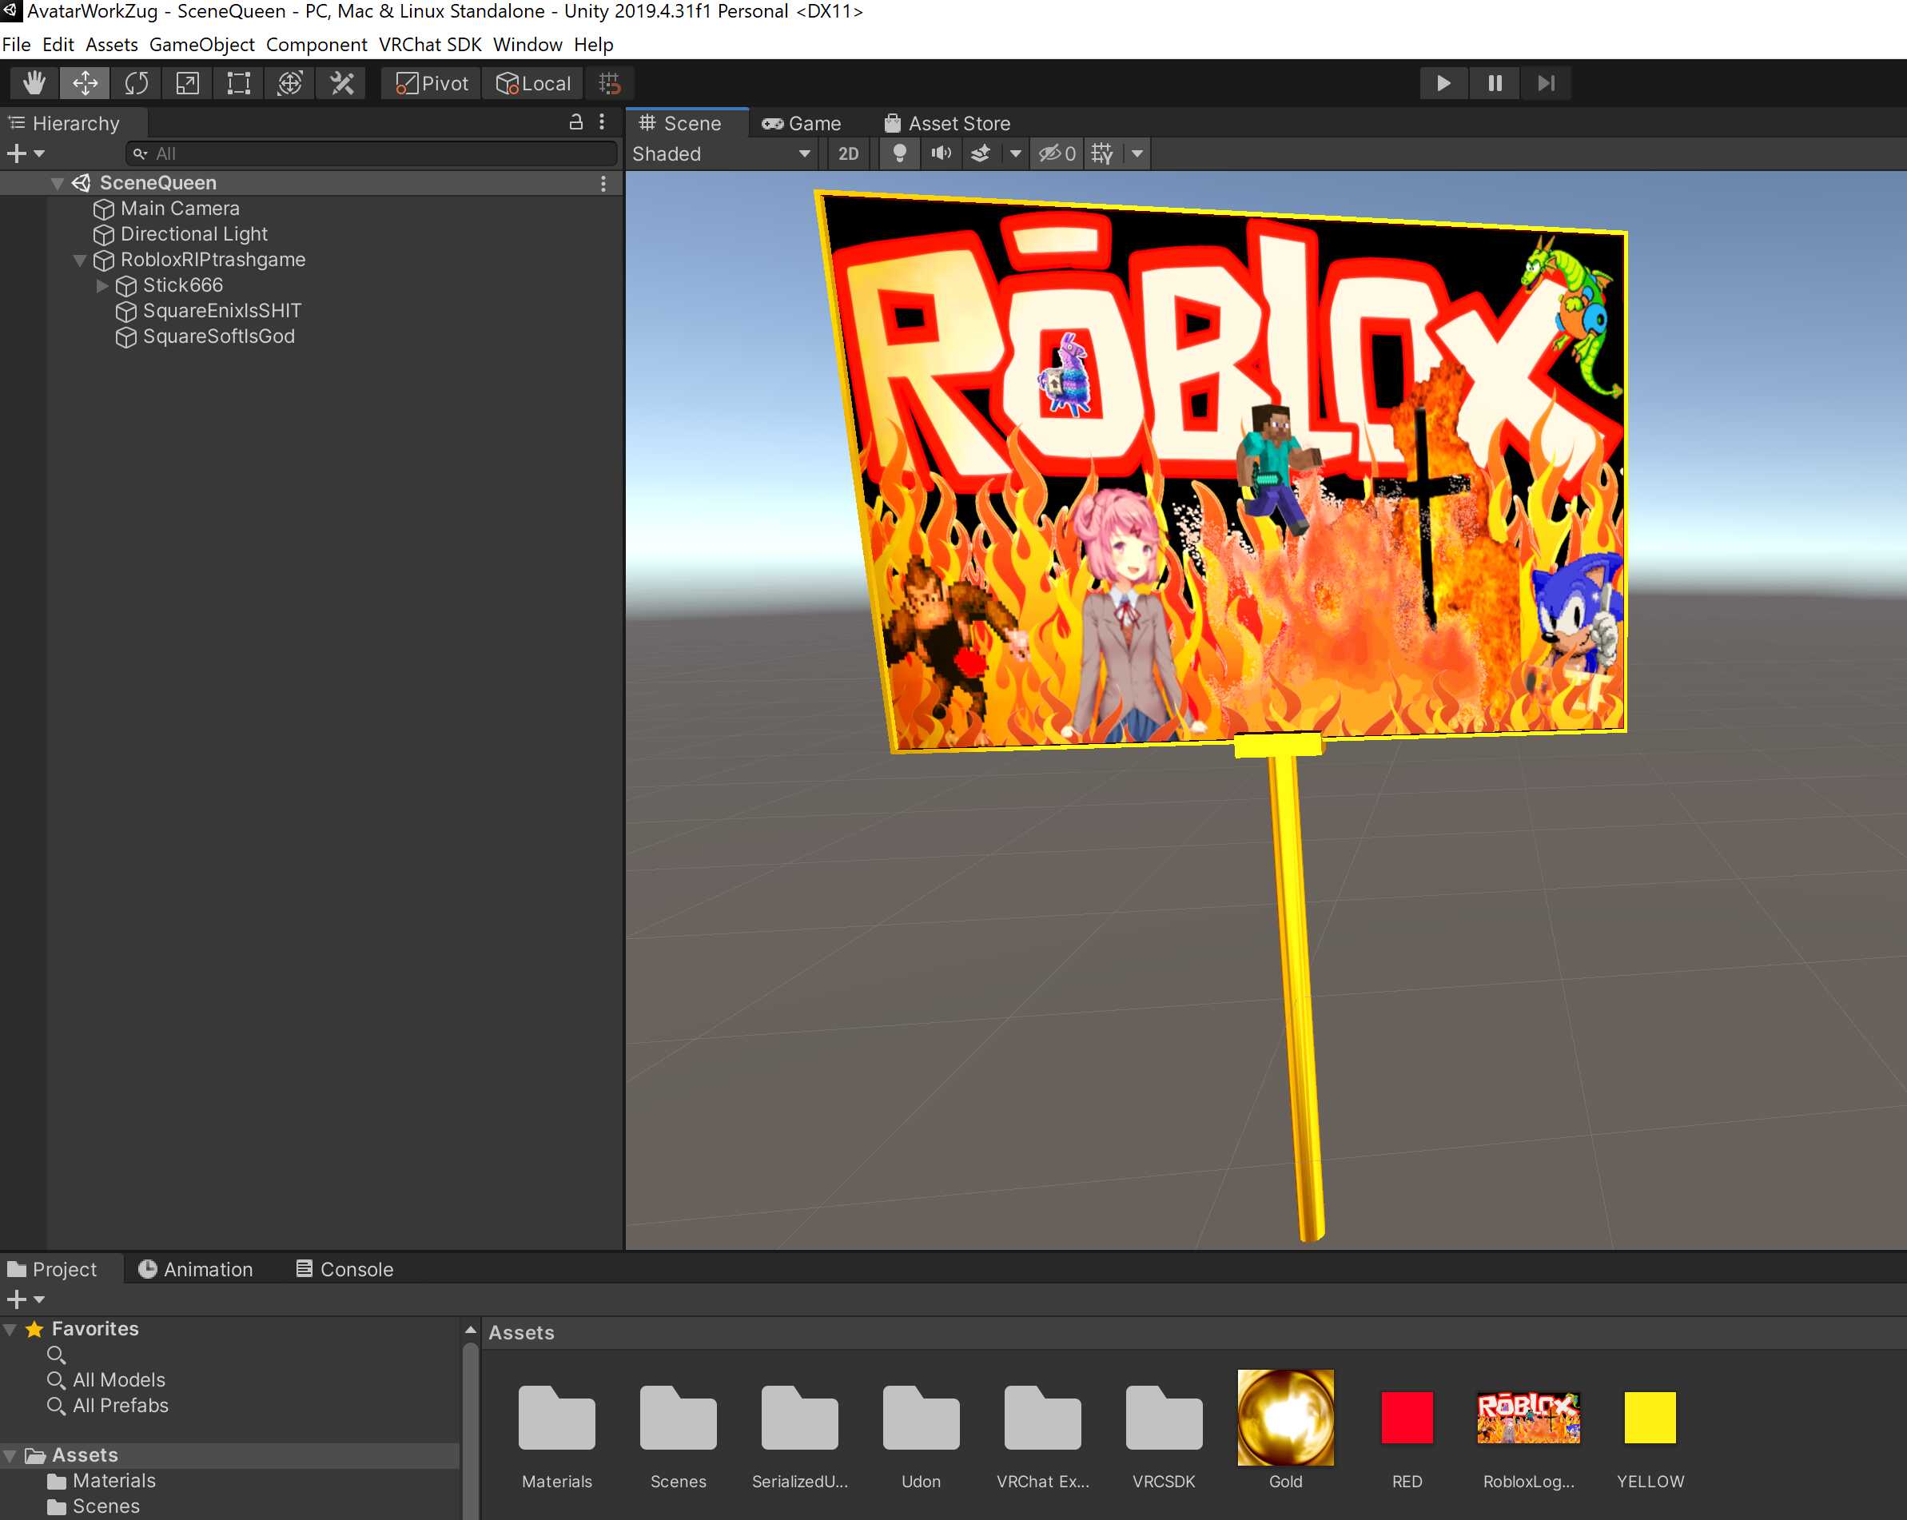The height and width of the screenshot is (1520, 1907).
Task: Select the Hand tool
Action: (34, 83)
